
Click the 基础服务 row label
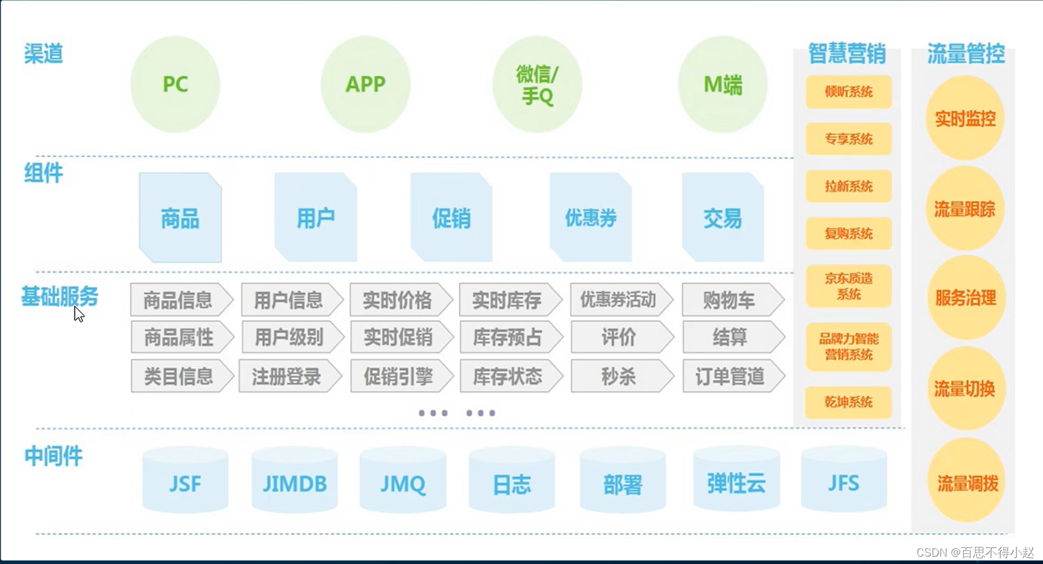point(60,296)
